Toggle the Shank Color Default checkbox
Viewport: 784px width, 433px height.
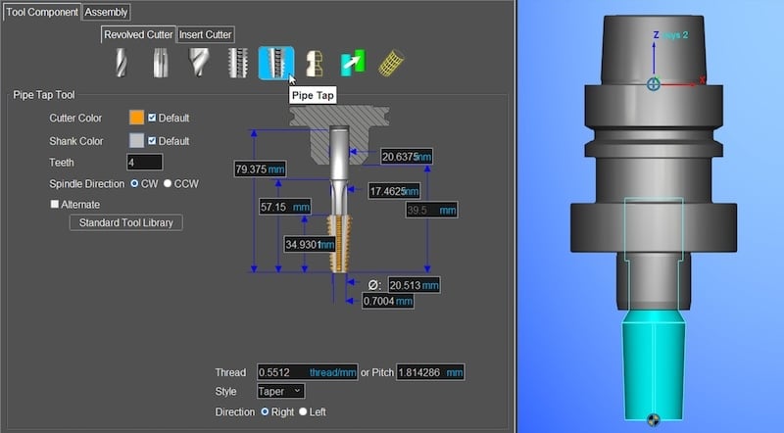point(152,140)
